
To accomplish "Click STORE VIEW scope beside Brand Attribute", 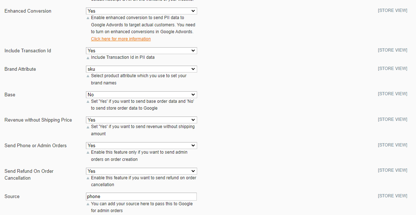I will 393,69.
